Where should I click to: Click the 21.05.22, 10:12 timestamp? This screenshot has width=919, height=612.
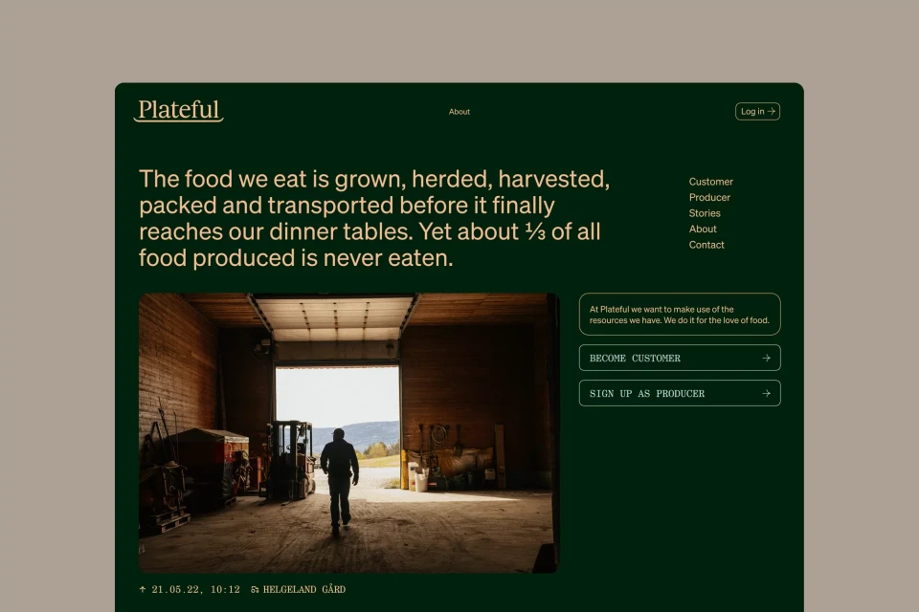pyautogui.click(x=196, y=590)
